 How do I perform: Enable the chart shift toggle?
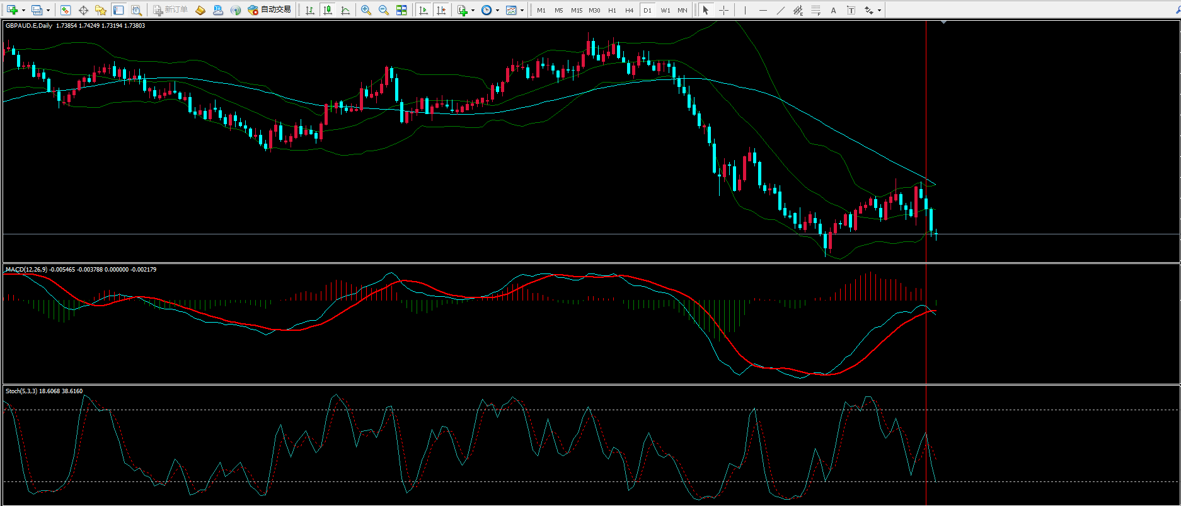click(441, 10)
